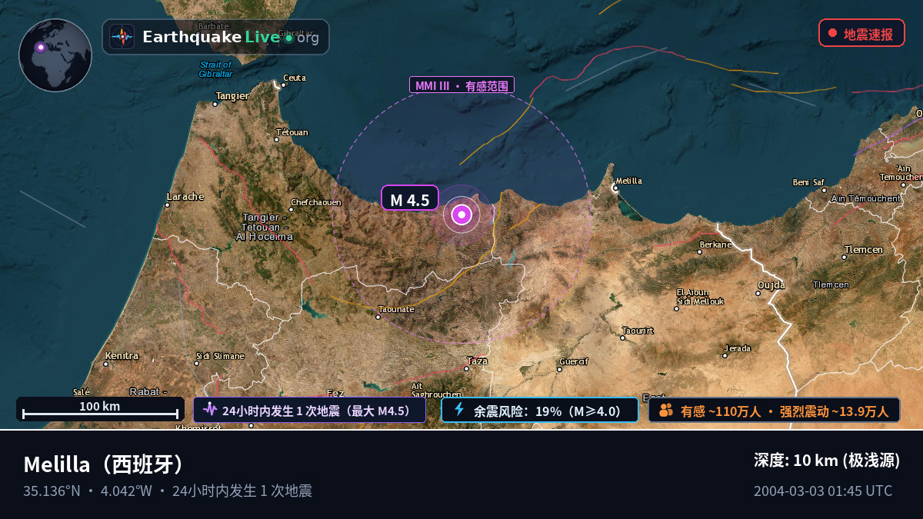
Task: Click the Ceuta city label
Action: pyautogui.click(x=295, y=78)
